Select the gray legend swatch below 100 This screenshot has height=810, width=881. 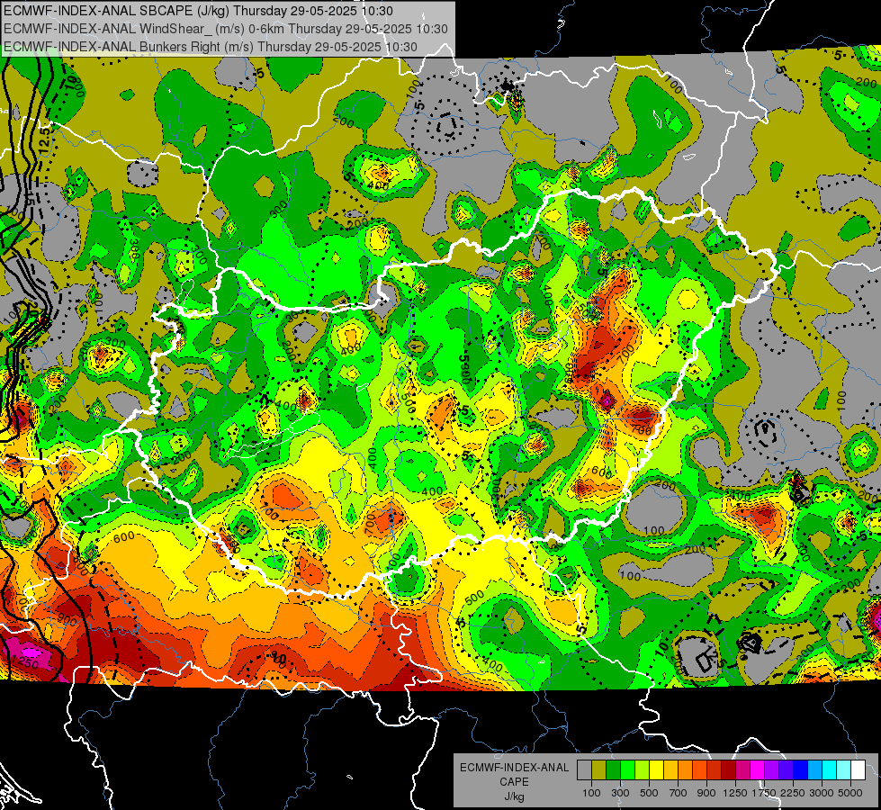(x=584, y=769)
